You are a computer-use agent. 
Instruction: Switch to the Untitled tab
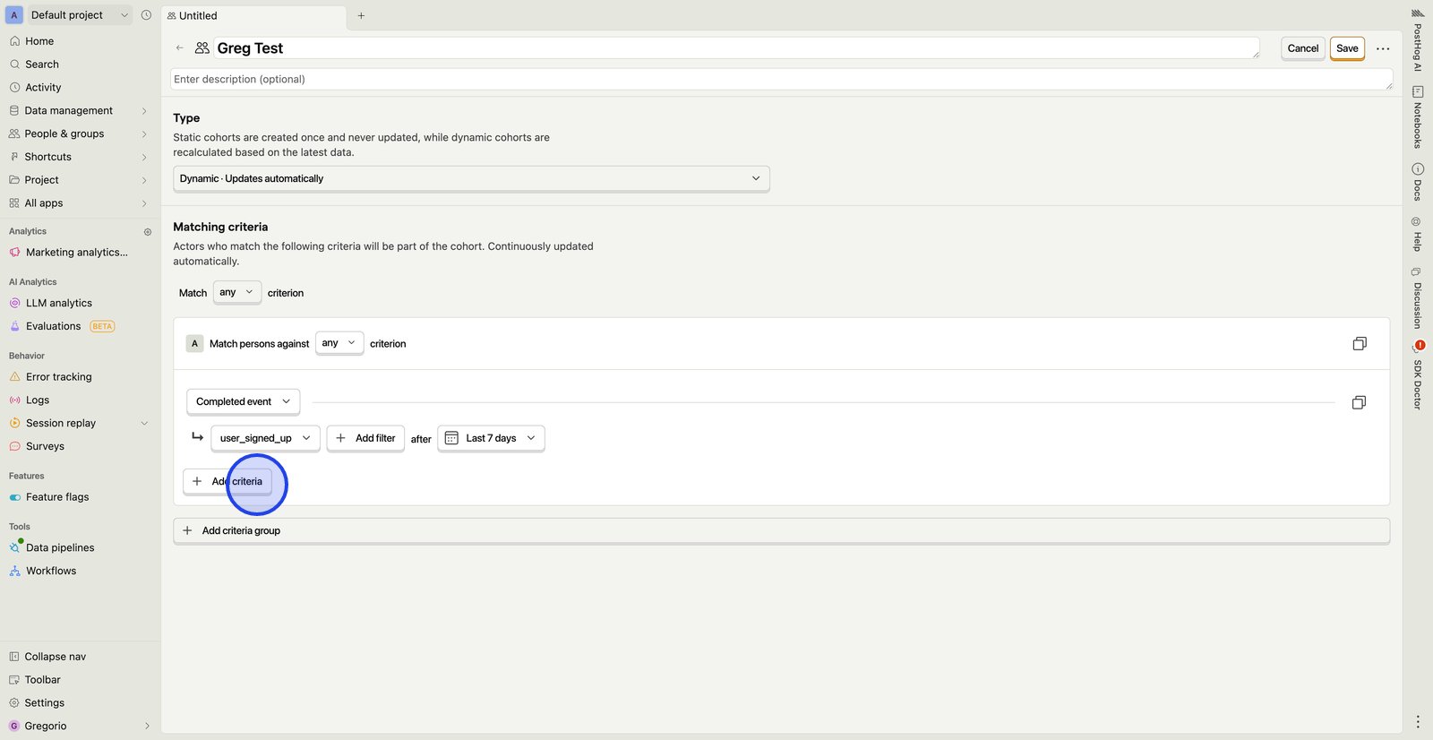(x=199, y=15)
